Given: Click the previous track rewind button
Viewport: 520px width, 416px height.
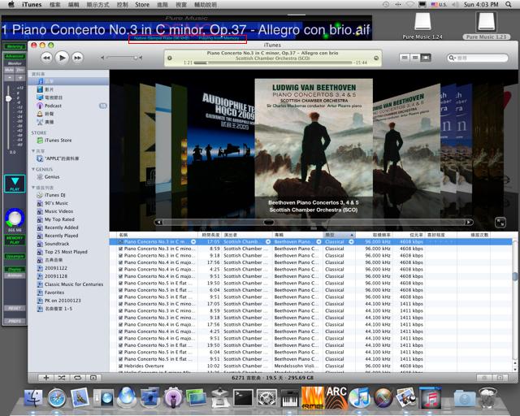Looking at the screenshot, I should [46, 58].
